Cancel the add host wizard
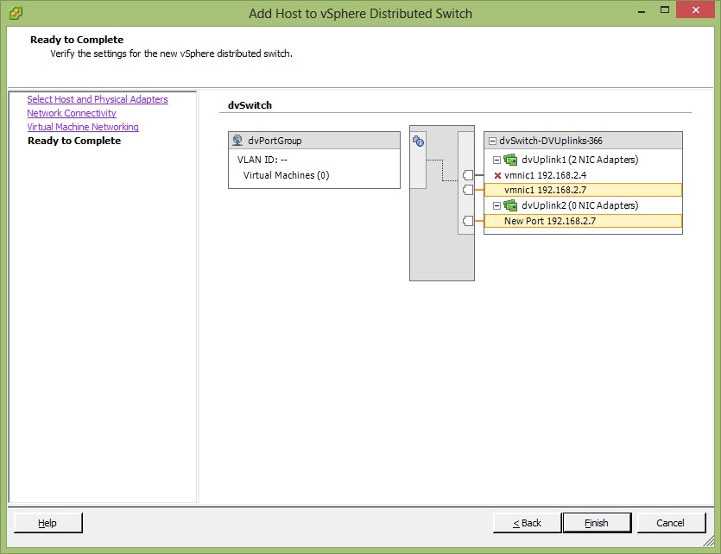The height and width of the screenshot is (554, 721). point(670,523)
